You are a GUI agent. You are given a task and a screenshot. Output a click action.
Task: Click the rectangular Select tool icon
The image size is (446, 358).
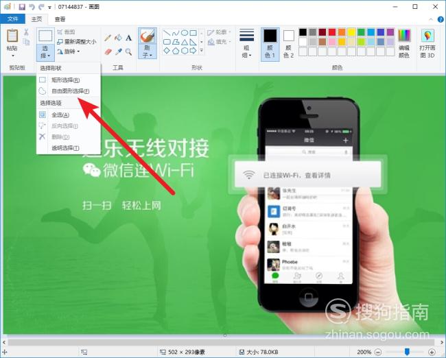pos(45,36)
